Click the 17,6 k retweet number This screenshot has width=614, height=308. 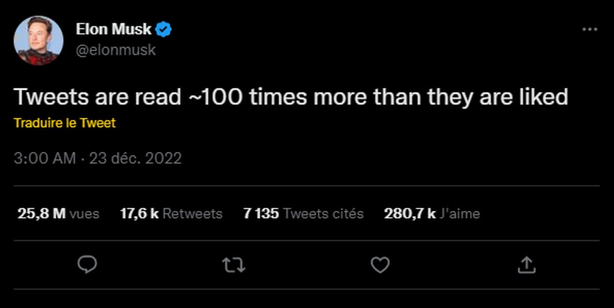pos(139,214)
